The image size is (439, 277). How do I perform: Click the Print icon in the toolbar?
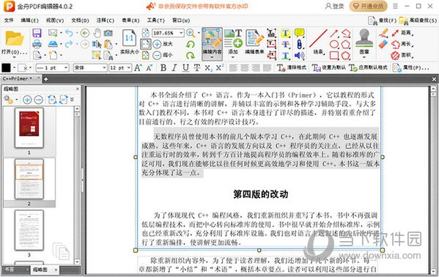(37, 44)
